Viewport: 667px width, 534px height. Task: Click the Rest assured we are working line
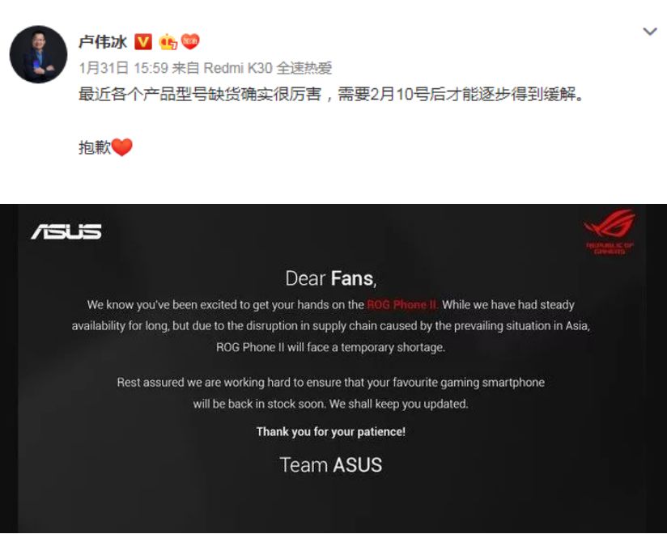(330, 382)
